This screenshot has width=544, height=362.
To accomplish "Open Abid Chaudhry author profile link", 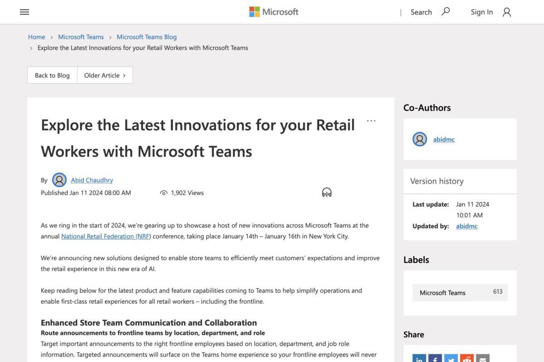I will [92, 180].
